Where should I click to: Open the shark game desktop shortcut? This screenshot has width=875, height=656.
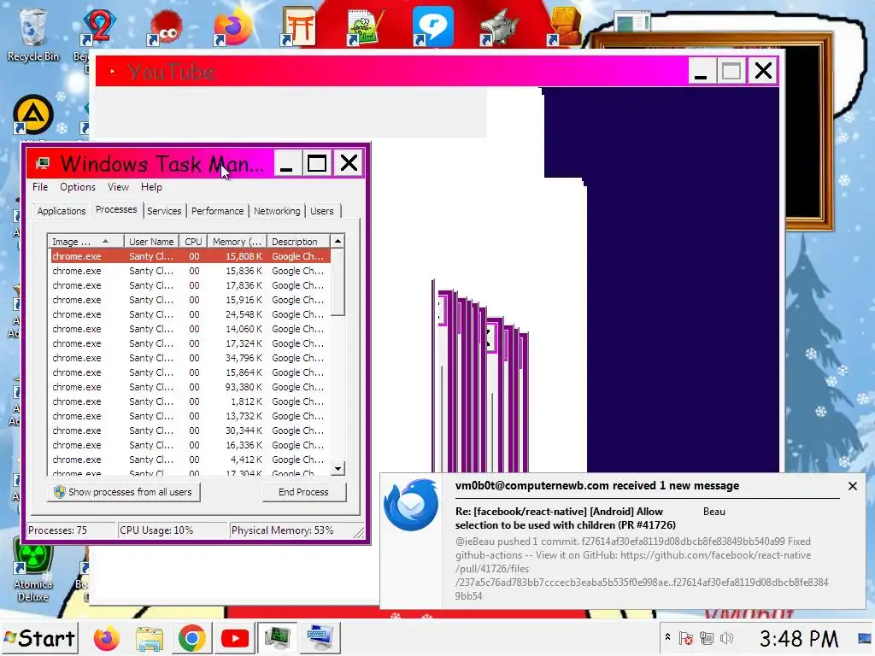pos(499,26)
